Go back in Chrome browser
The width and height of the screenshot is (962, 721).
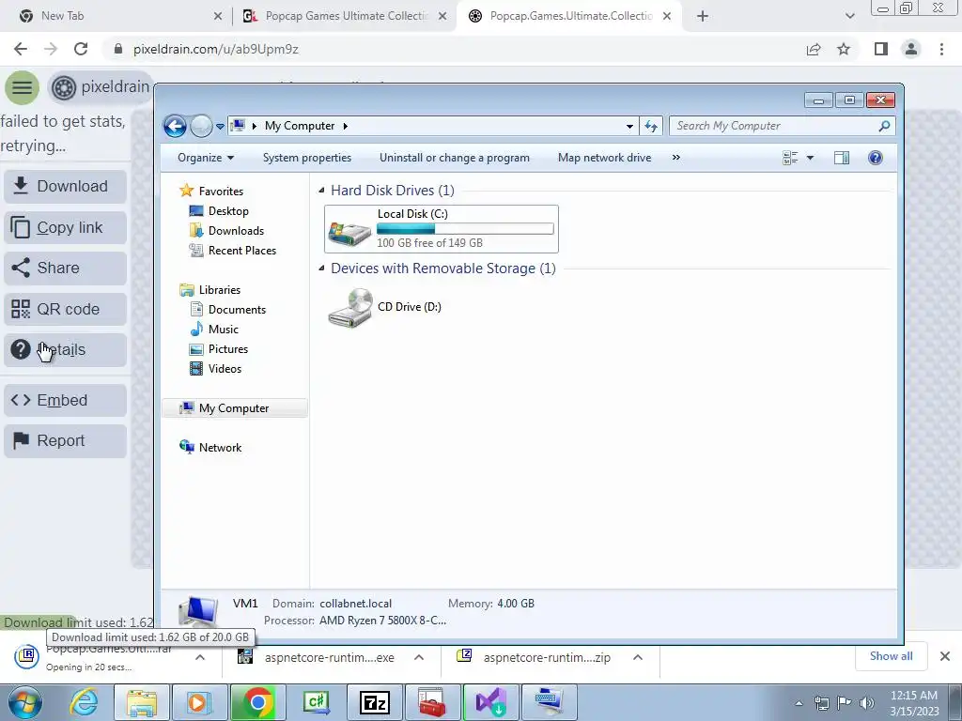21,49
